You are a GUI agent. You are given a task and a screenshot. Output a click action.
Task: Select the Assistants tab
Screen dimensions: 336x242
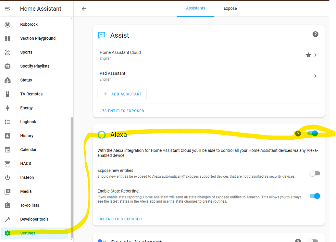point(195,8)
